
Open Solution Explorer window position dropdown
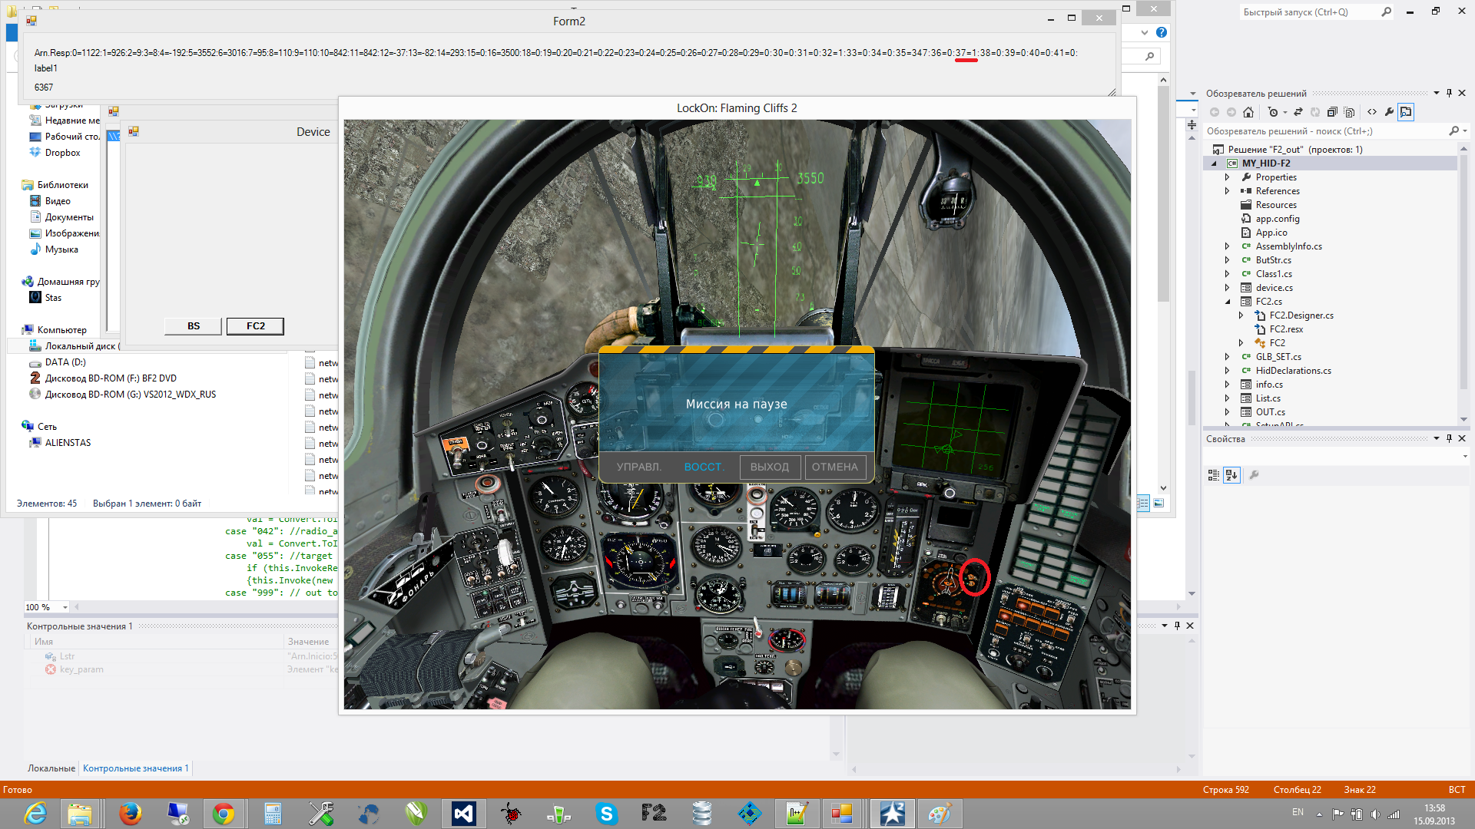pos(1436,94)
